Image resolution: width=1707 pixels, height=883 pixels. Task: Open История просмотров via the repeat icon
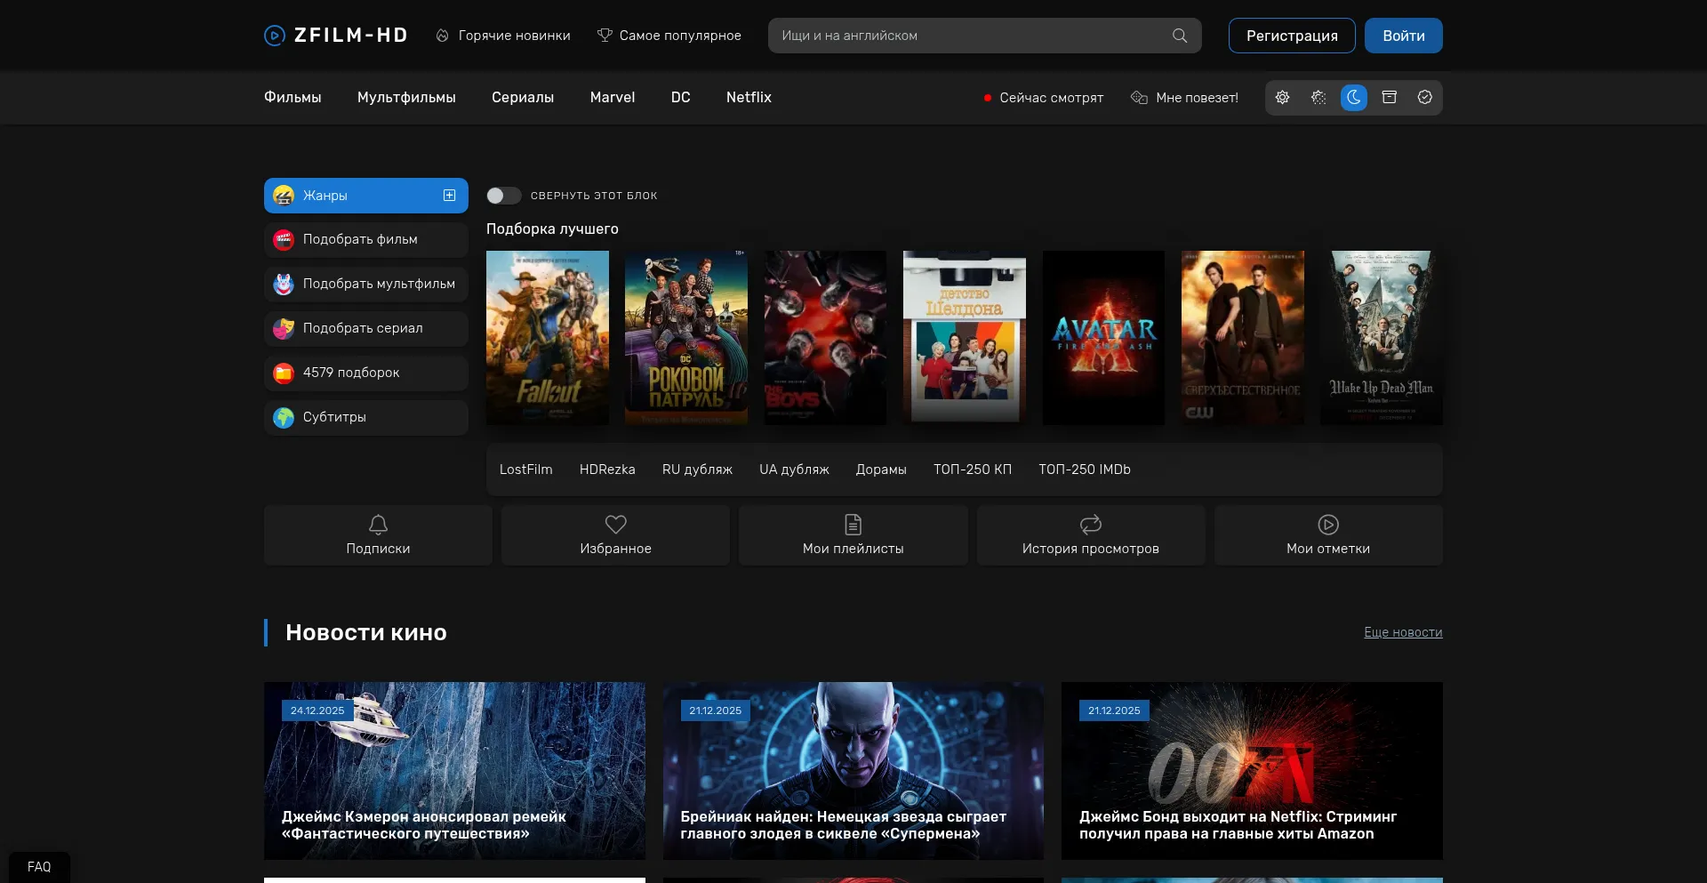[x=1091, y=534]
